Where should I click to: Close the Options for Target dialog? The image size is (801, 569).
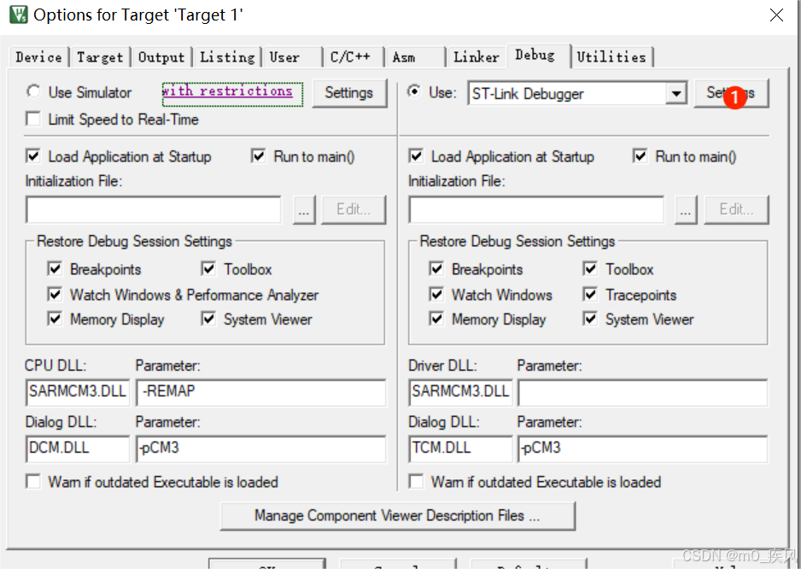click(776, 15)
